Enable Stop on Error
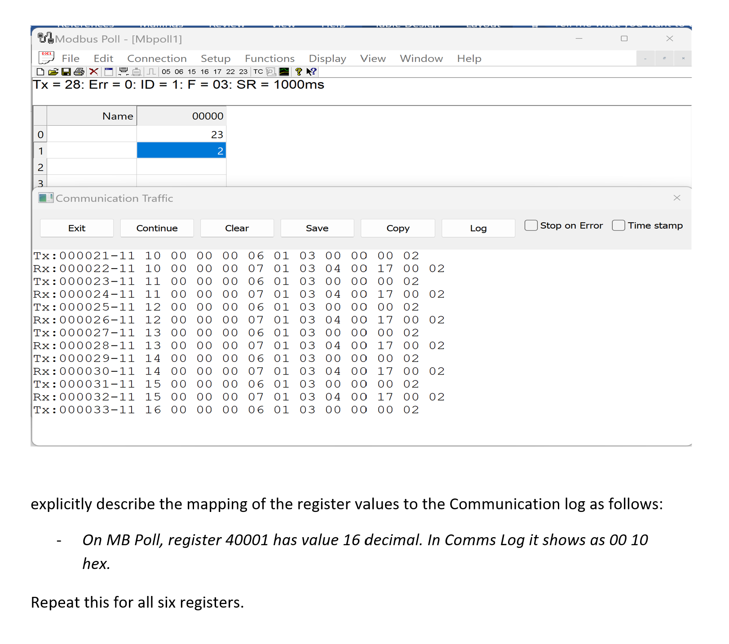This screenshot has height=644, width=729. [531, 225]
